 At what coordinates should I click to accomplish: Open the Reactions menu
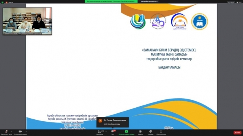(x=150, y=133)
